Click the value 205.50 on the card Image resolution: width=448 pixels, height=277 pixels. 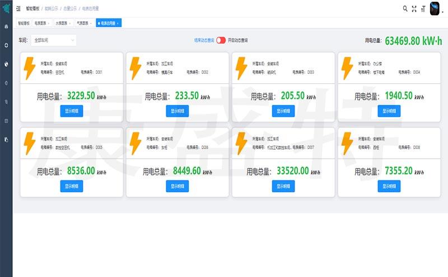[292, 95]
